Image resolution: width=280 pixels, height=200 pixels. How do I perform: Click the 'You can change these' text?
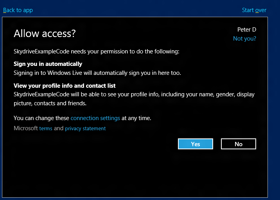tap(41, 118)
